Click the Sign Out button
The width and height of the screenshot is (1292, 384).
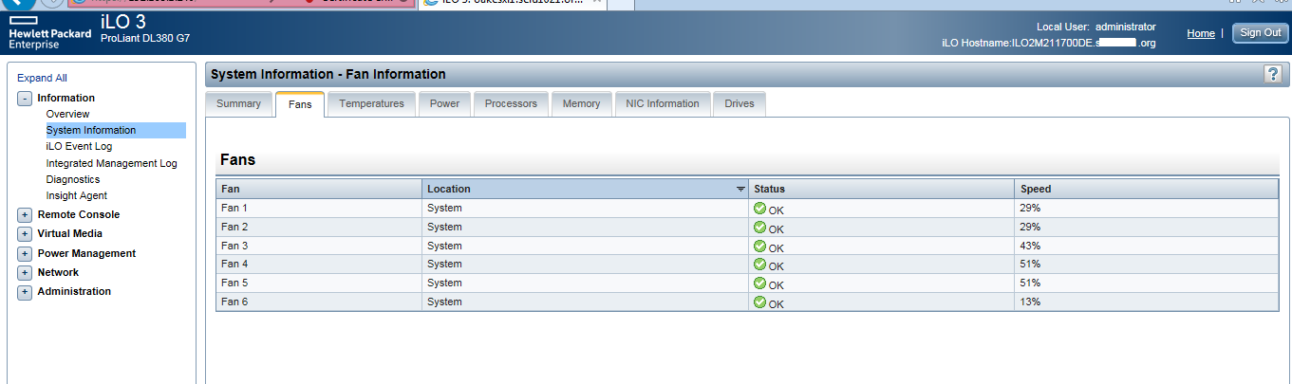point(1260,33)
